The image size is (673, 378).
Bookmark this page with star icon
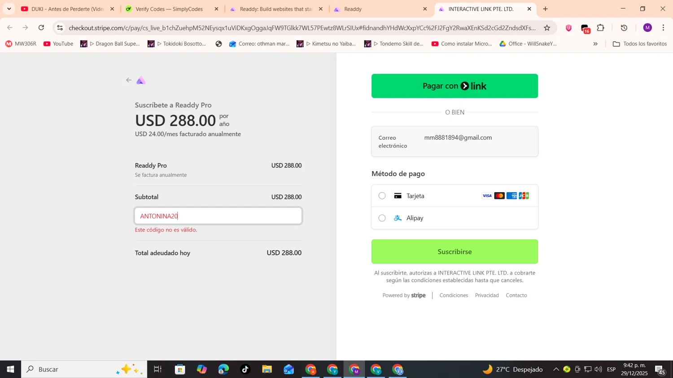click(547, 28)
